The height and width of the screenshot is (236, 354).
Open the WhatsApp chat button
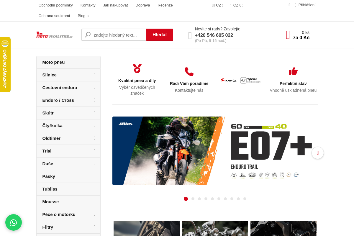pos(14,222)
